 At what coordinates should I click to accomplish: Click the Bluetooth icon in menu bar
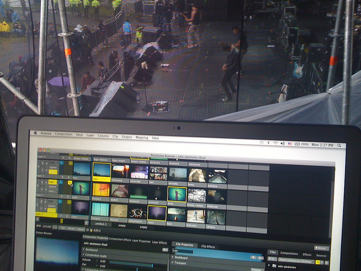(x=267, y=142)
